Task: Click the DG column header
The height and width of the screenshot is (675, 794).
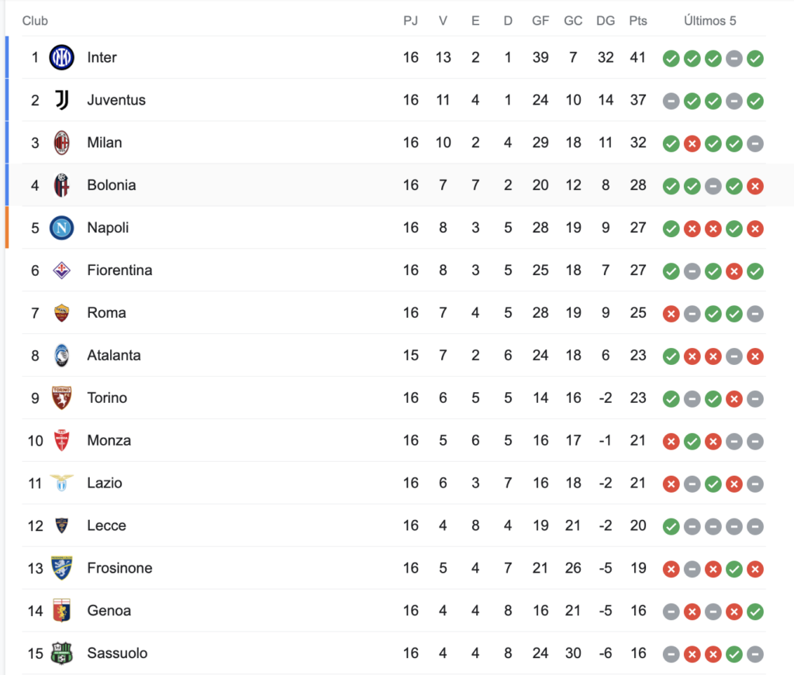Action: 606,21
